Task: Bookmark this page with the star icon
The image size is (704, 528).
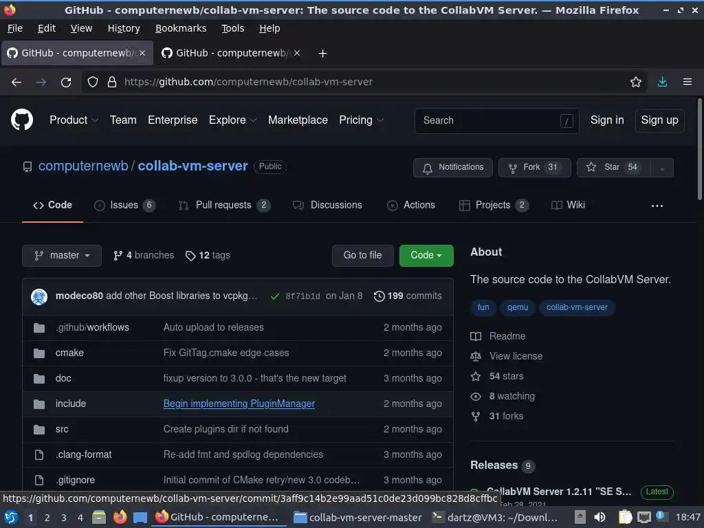Action: point(636,82)
